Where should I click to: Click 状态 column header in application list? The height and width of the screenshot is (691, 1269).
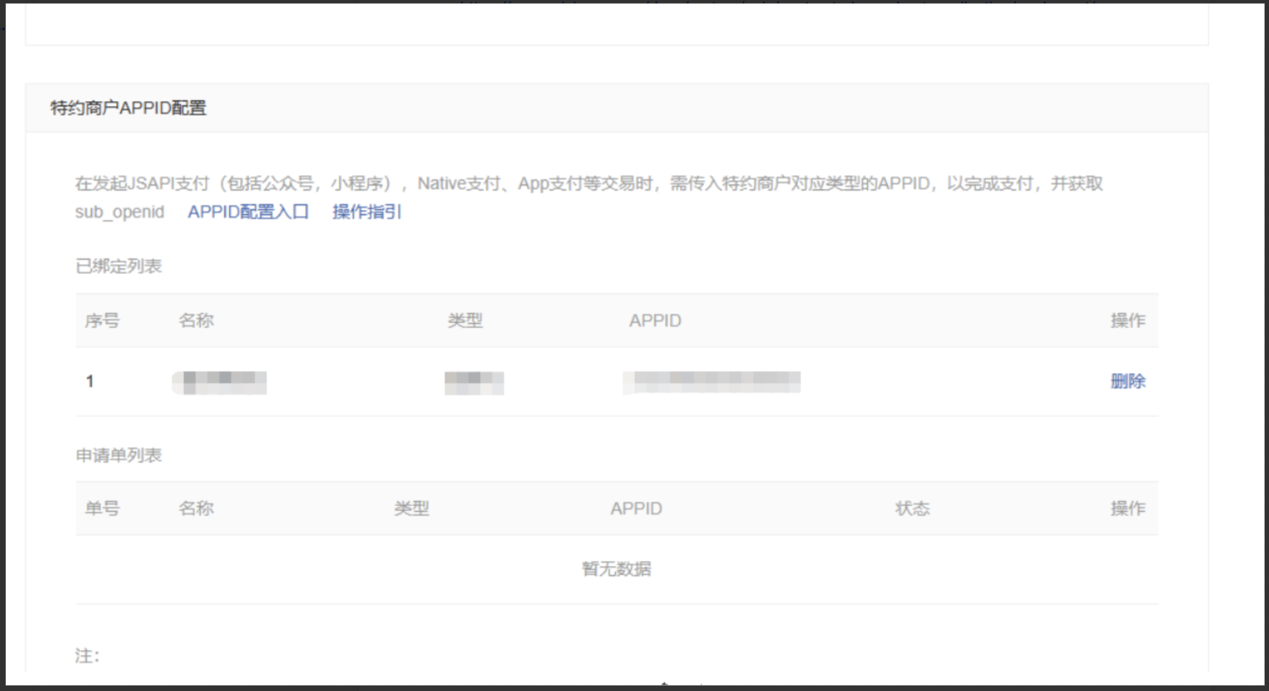coord(912,508)
